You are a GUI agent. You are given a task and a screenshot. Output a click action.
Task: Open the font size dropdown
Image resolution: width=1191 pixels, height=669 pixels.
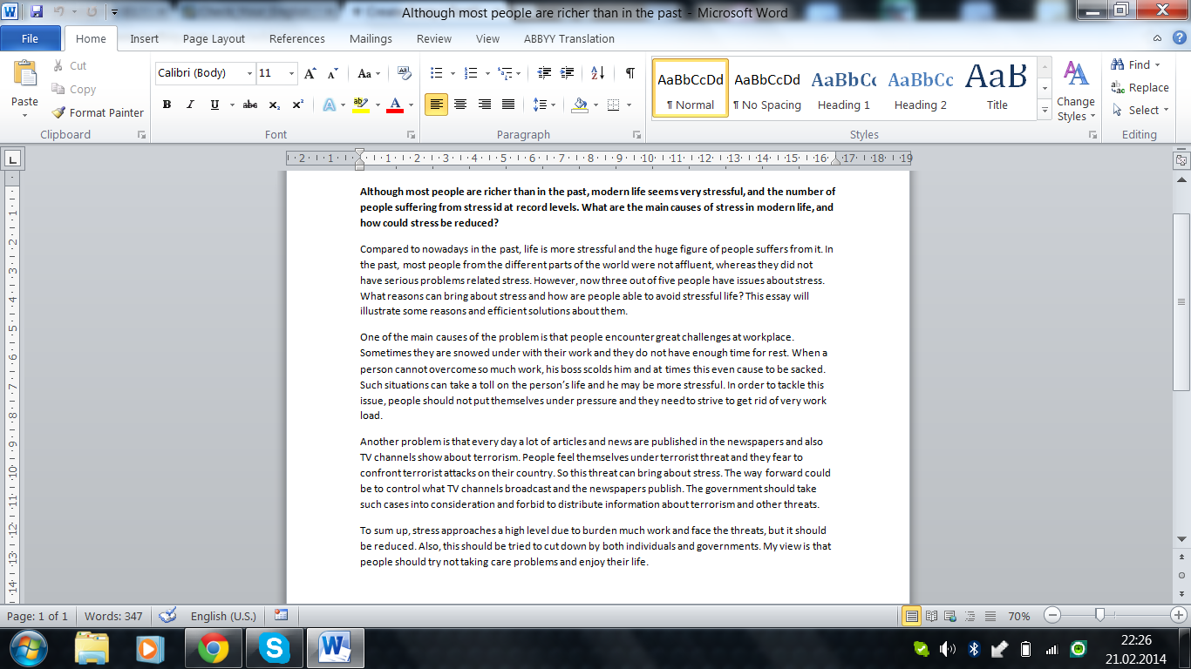pos(291,73)
